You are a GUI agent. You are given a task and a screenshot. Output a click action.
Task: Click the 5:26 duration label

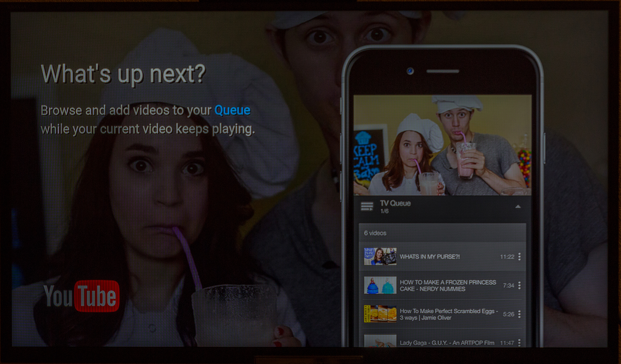point(508,314)
